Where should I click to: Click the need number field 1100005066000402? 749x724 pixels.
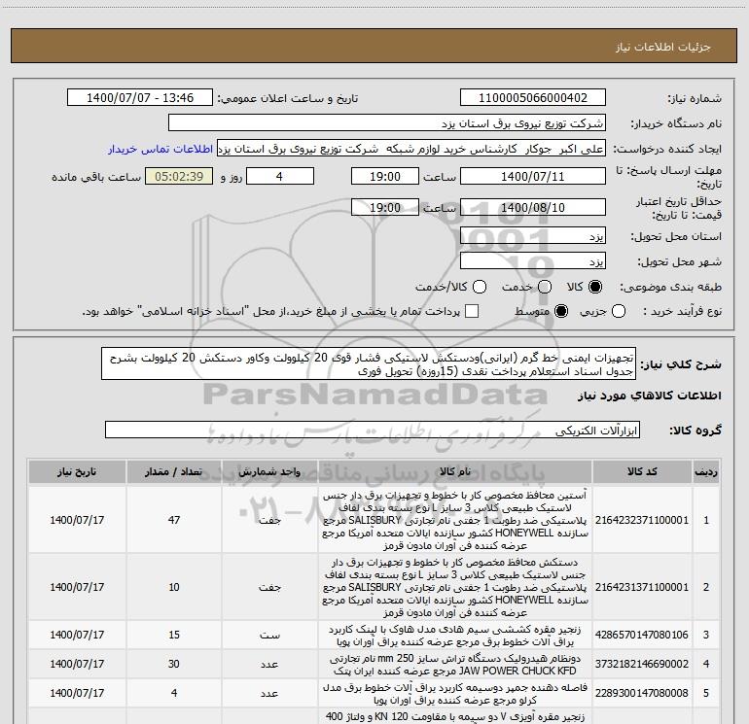coord(533,98)
